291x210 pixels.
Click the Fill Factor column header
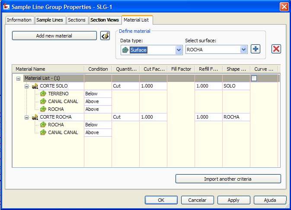[x=181, y=69]
